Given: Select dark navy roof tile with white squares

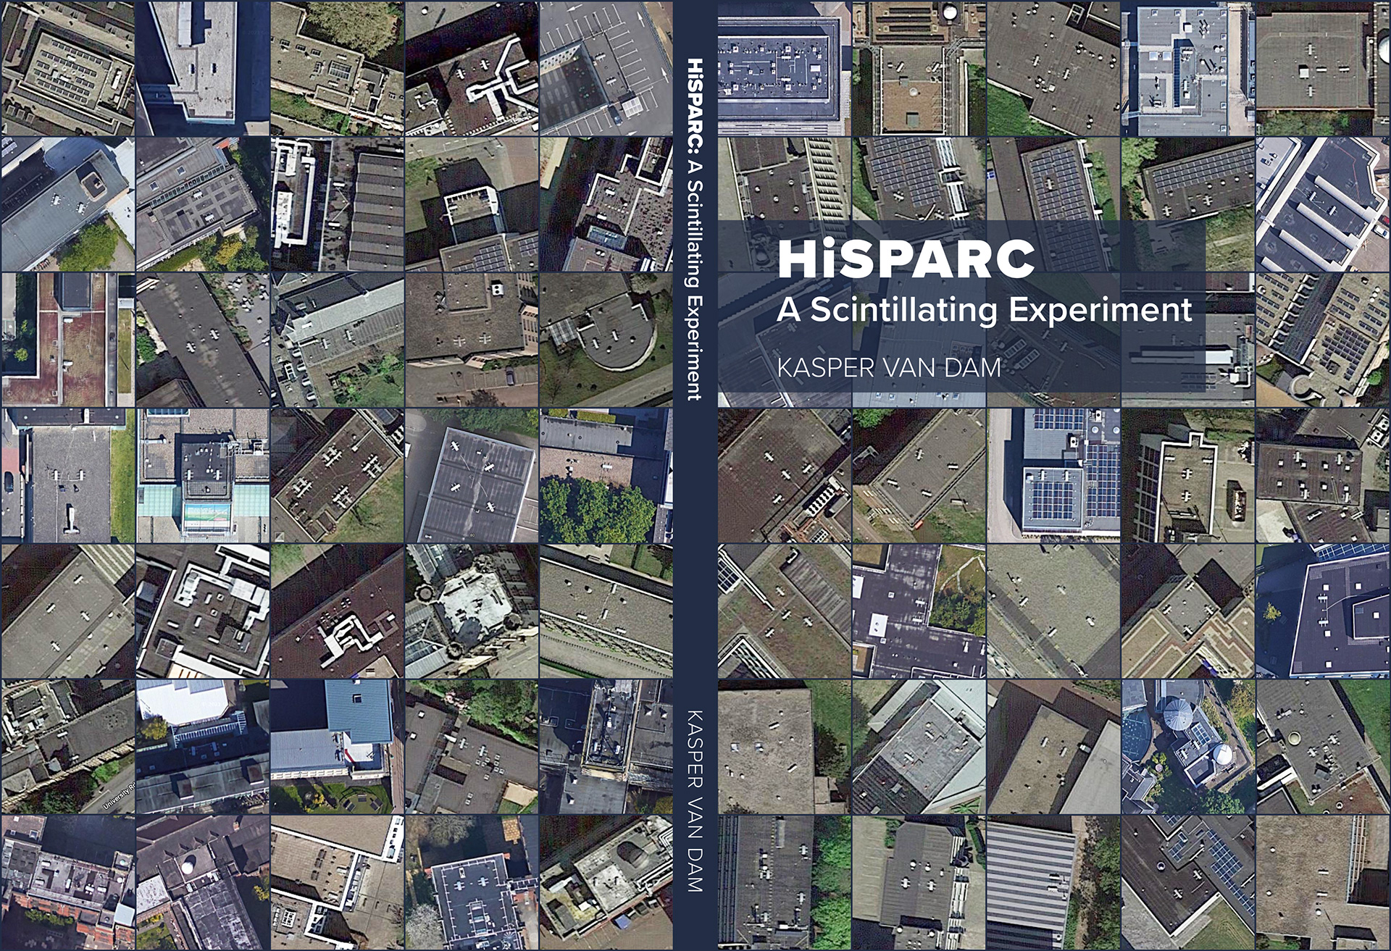Looking at the screenshot, I should point(1323,611).
